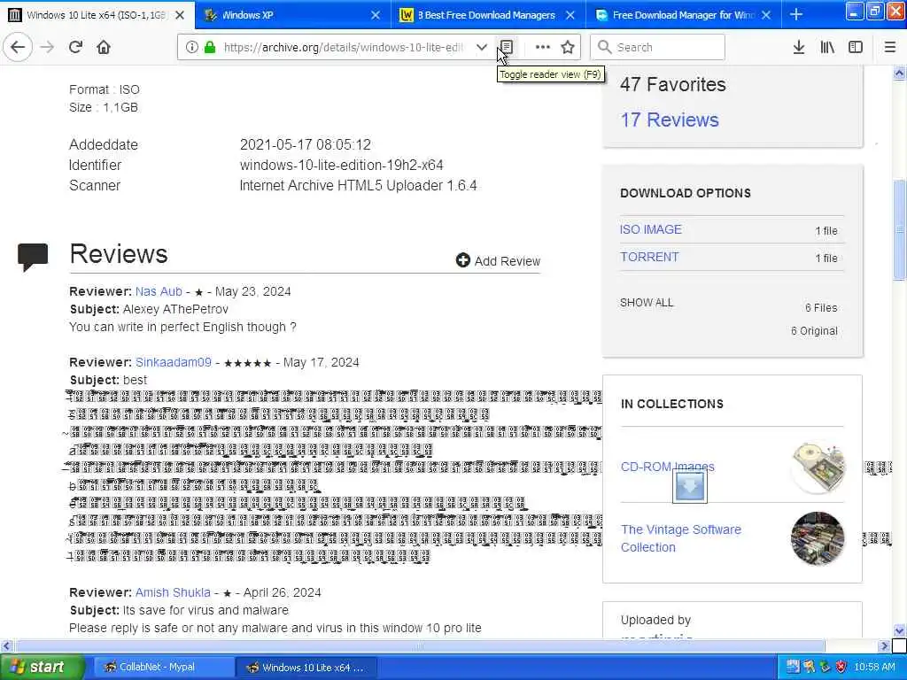This screenshot has width=907, height=680.
Task: Open the Library icon
Action: [x=827, y=47]
